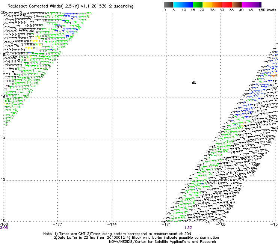278x244 pixels.
Task: Click the longitude -171 axis label
Action: tap(166, 224)
